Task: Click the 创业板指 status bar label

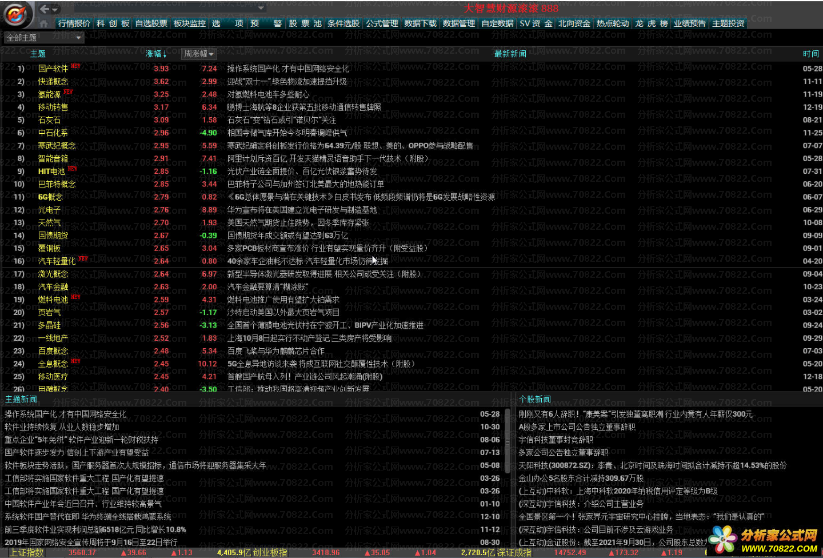Action: tap(270, 553)
